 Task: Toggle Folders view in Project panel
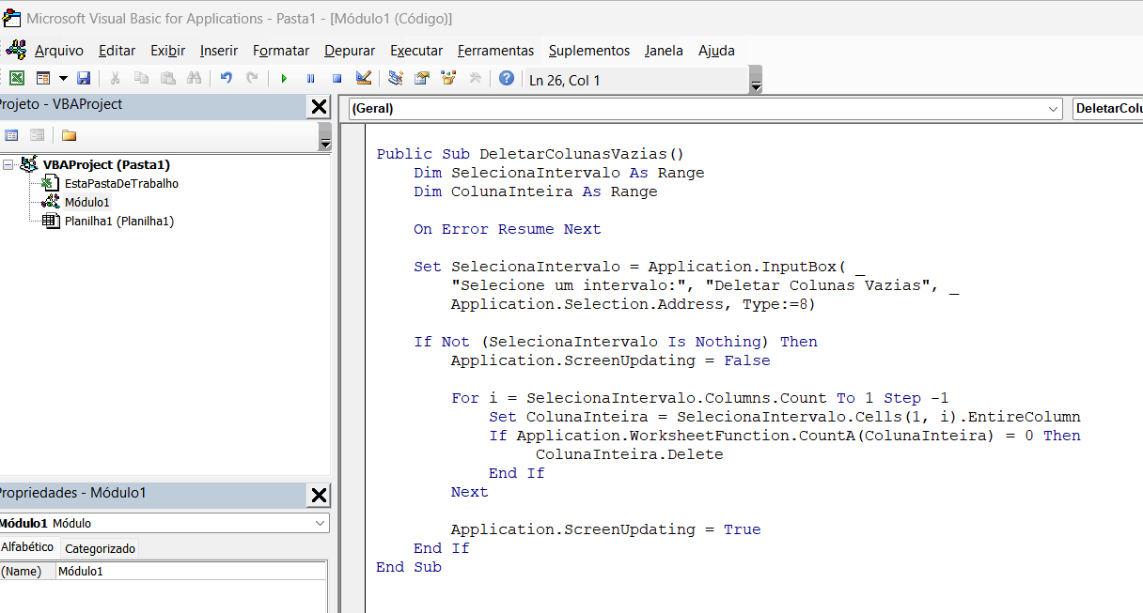(x=69, y=135)
